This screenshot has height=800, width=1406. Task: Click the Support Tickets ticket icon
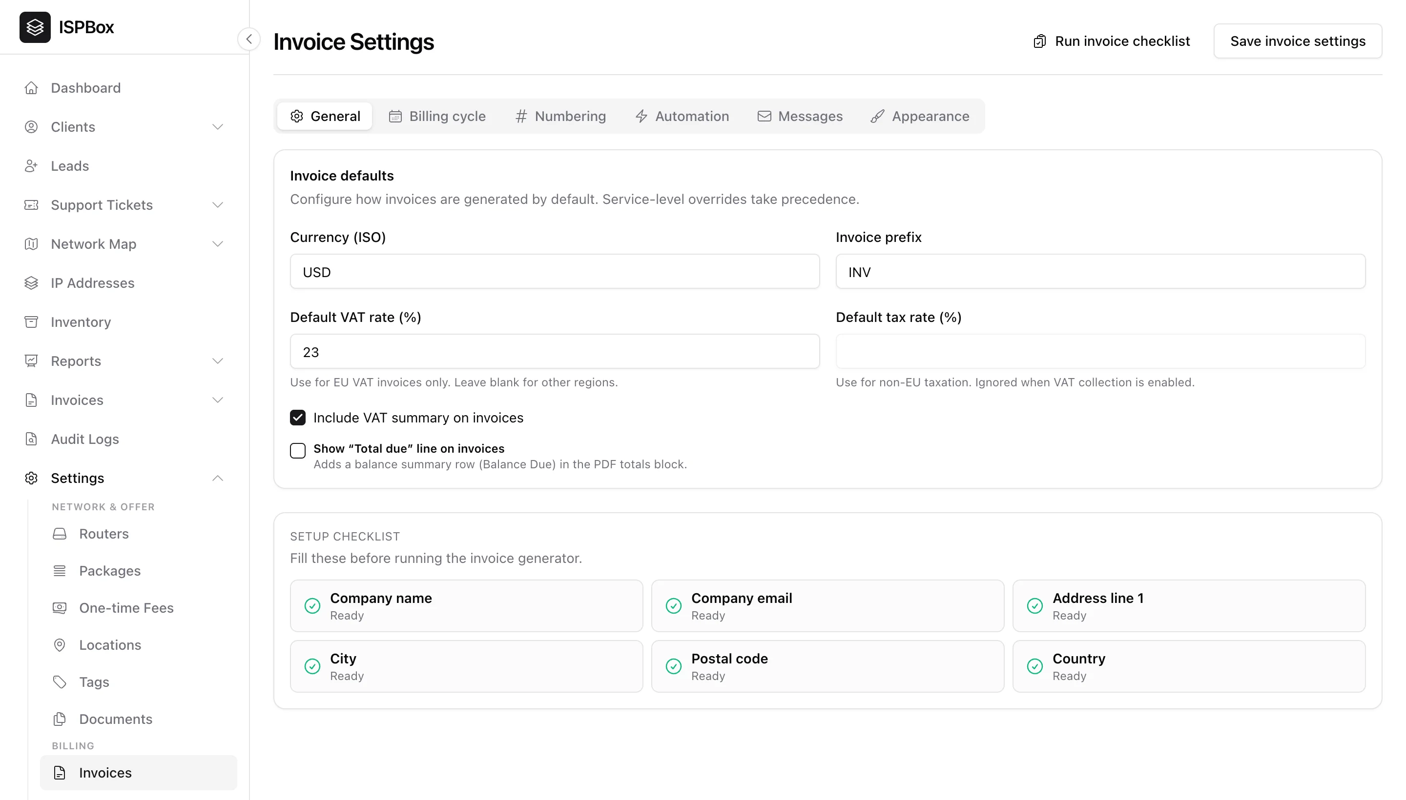click(x=31, y=205)
